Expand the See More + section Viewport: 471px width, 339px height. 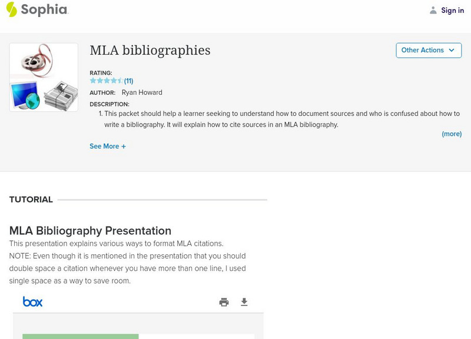[108, 146]
